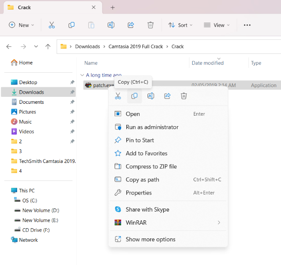Sort by the Type column header
Screen dimensions: 281x265
click(256, 63)
